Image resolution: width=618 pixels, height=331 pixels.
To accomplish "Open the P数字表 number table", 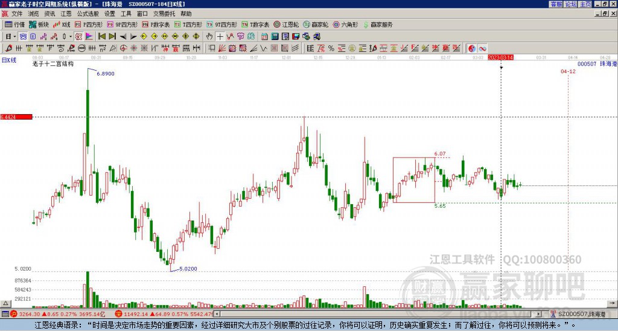I will coord(156,24).
